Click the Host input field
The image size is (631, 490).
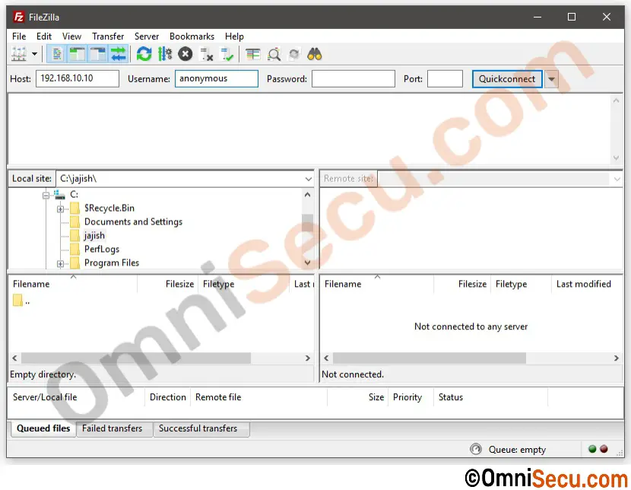point(78,78)
